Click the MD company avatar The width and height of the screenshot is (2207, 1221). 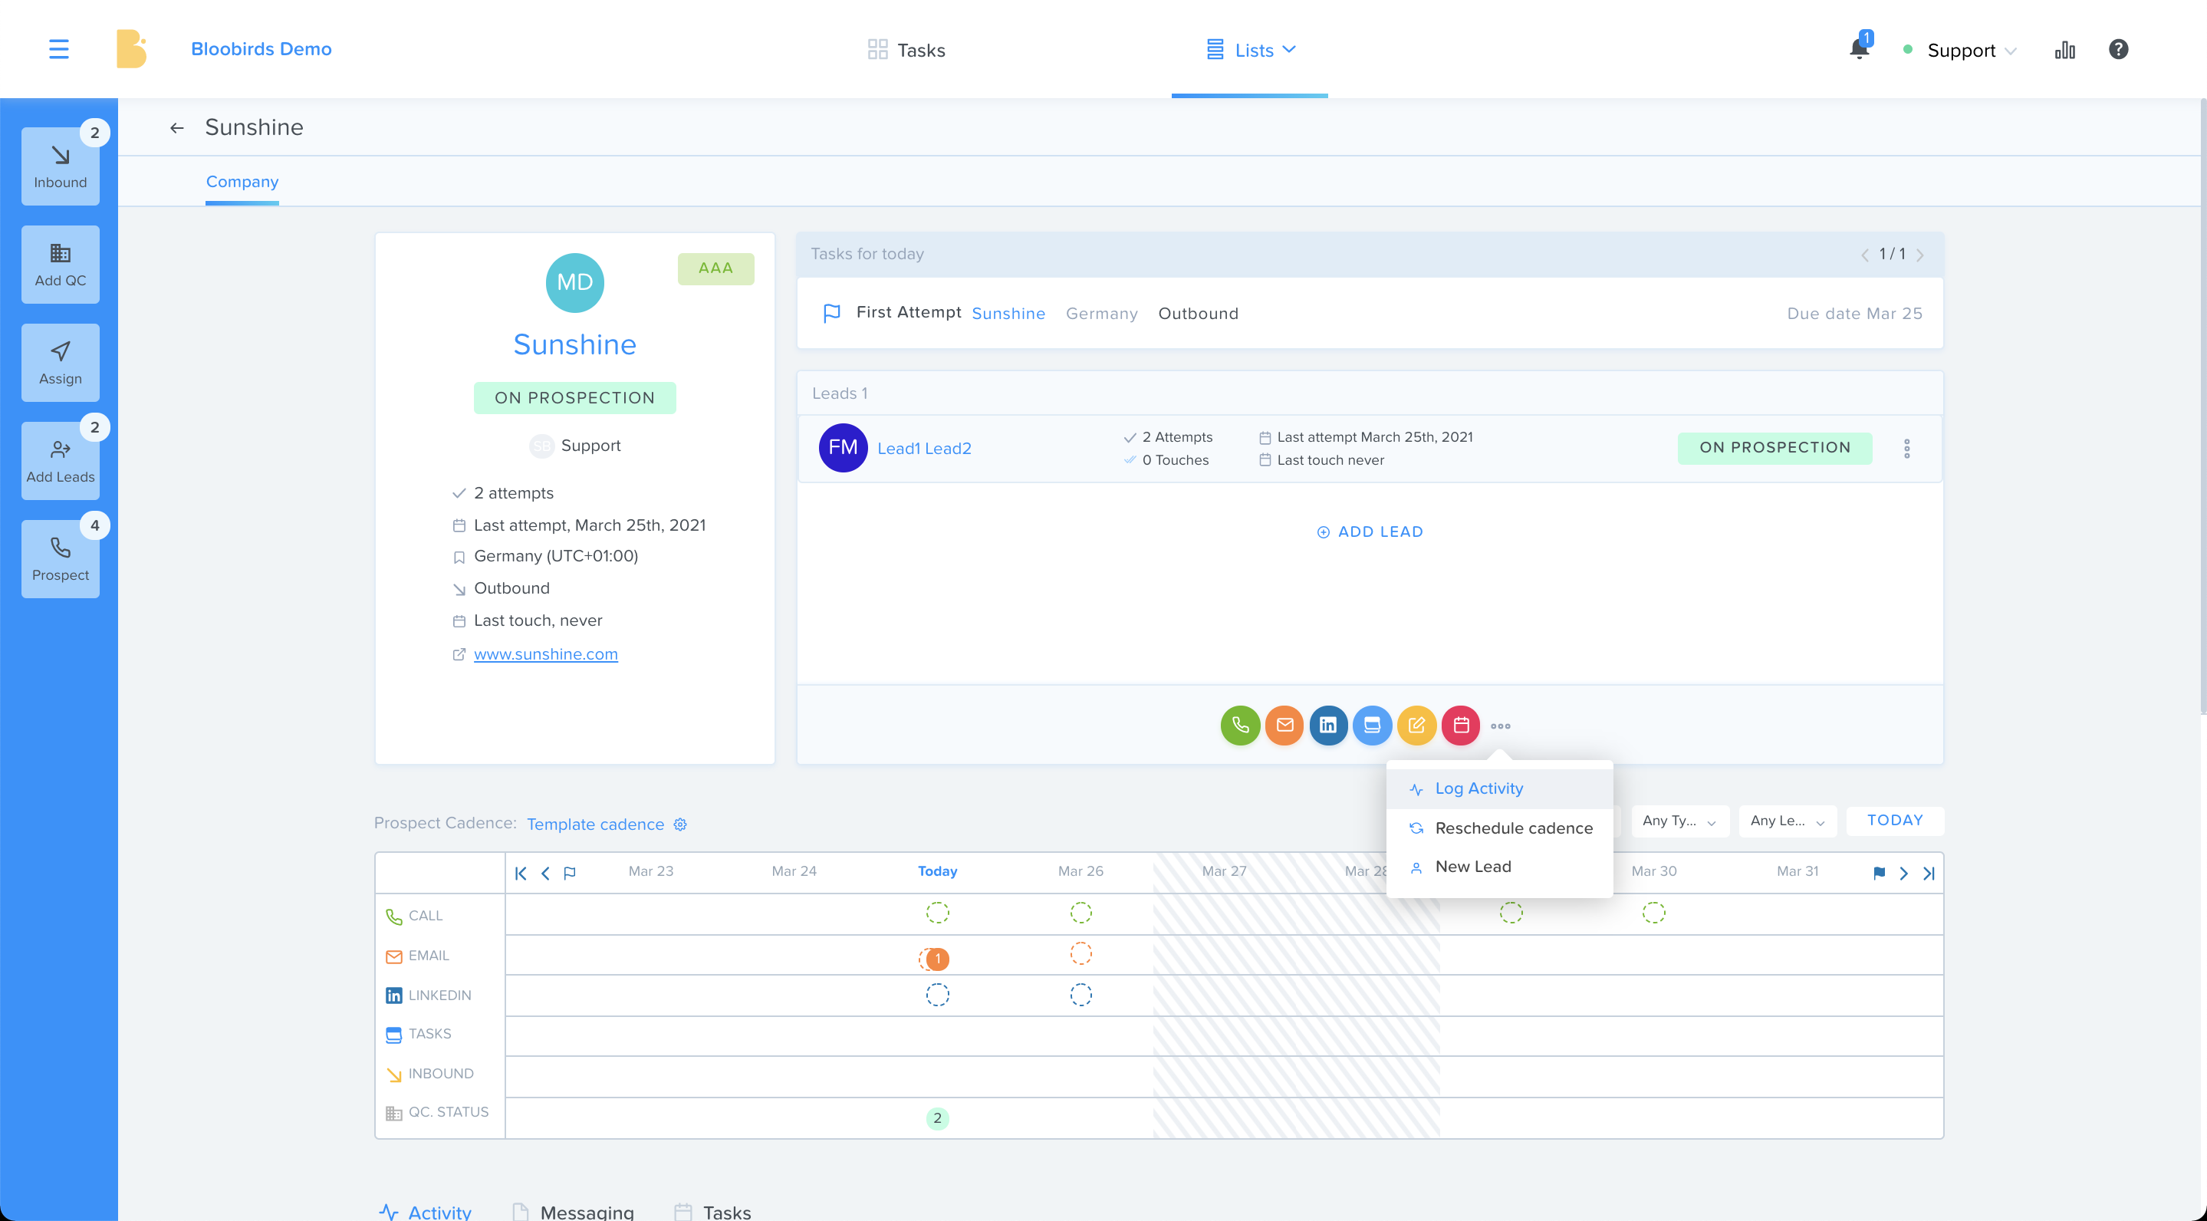[575, 282]
